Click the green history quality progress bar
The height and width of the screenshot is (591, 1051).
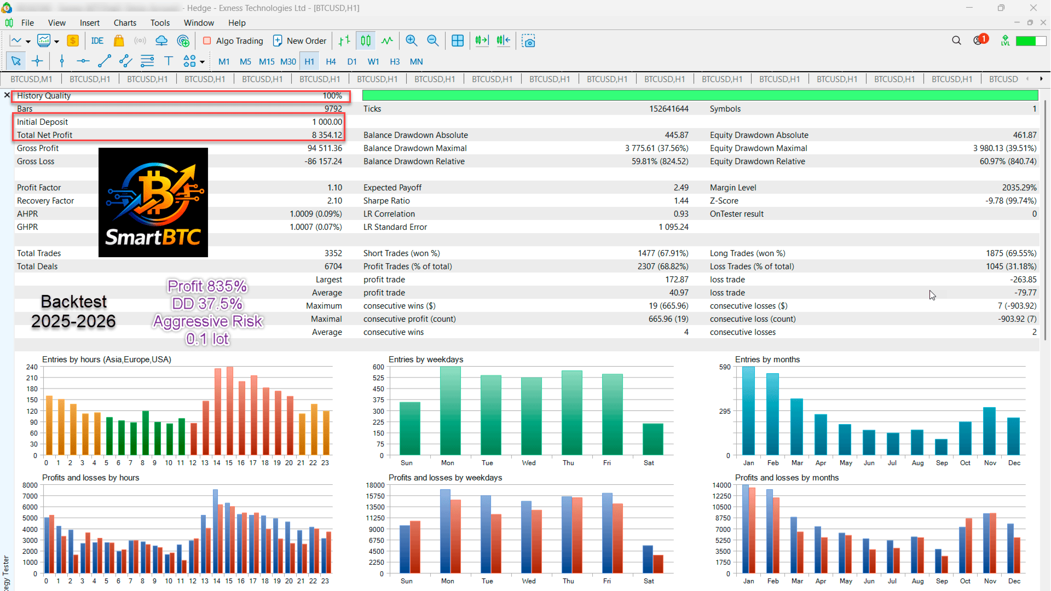click(700, 96)
